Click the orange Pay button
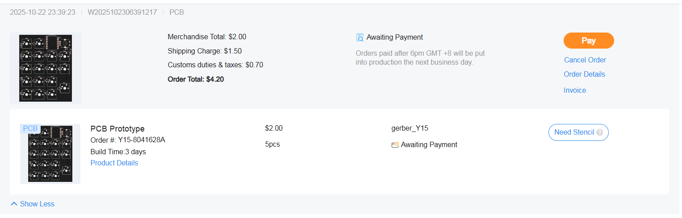682x218 pixels. tap(588, 41)
